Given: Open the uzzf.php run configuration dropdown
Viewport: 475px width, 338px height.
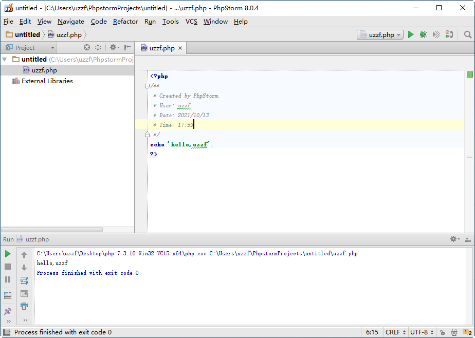Looking at the screenshot, I should tap(380, 34).
